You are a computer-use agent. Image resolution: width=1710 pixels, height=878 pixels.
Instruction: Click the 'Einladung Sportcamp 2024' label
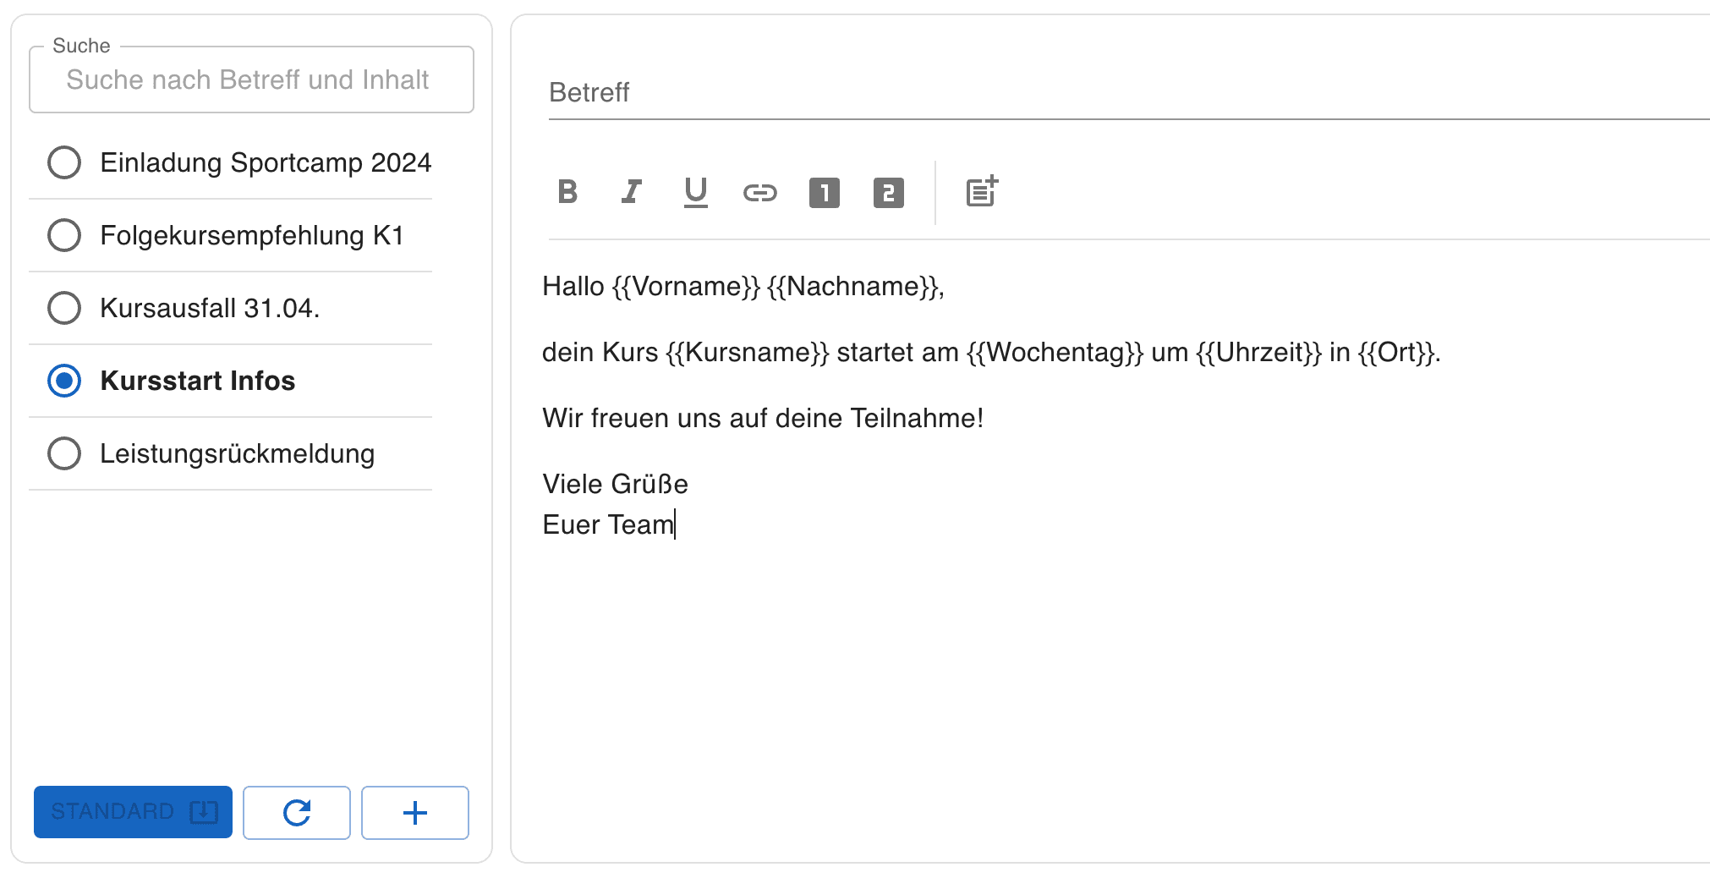pyautogui.click(x=266, y=162)
